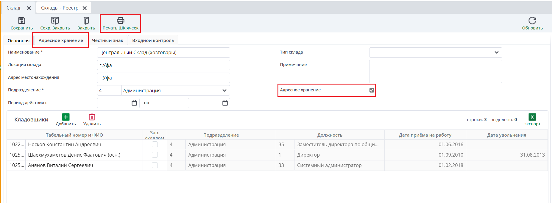Click the Закрыть toolbar icon
The height and width of the screenshot is (203, 552).
(86, 21)
